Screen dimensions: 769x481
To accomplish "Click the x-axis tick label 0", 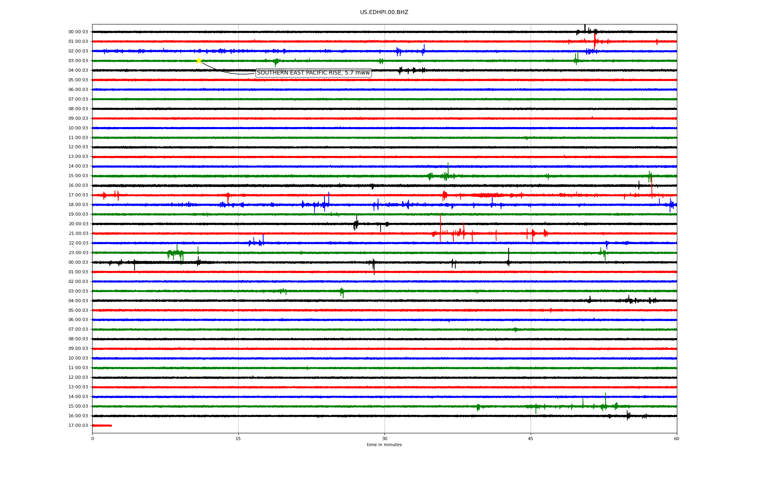I will [x=93, y=439].
